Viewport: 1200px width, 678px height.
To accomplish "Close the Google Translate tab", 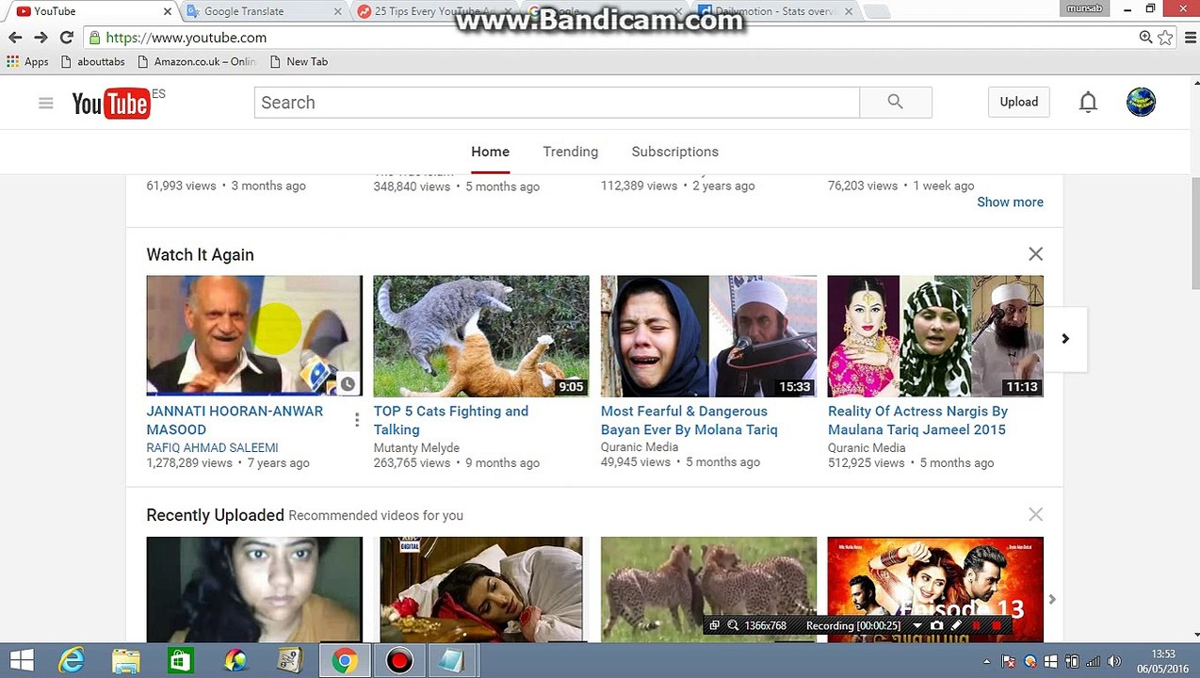I will point(338,11).
